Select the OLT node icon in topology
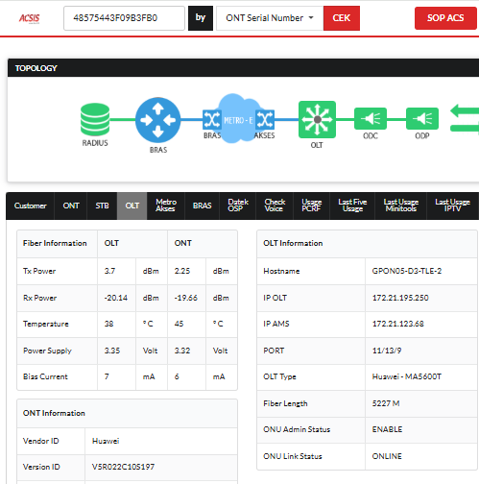This screenshot has width=479, height=484. 317,119
